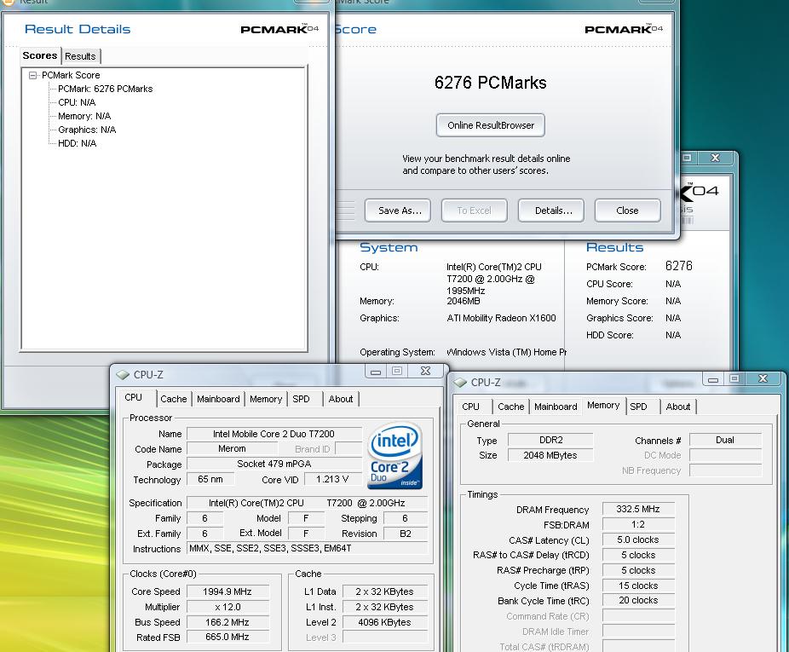Click the Name field 'Intel Mobile Core 2 Duo T7200'
This screenshot has width=789, height=652.
[274, 434]
